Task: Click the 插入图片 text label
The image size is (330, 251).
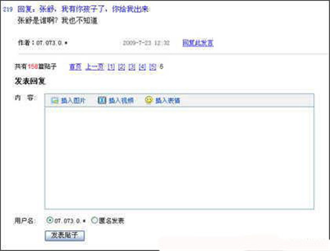Action: pos(73,101)
